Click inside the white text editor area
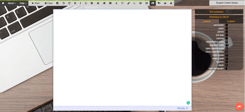 click(122, 58)
